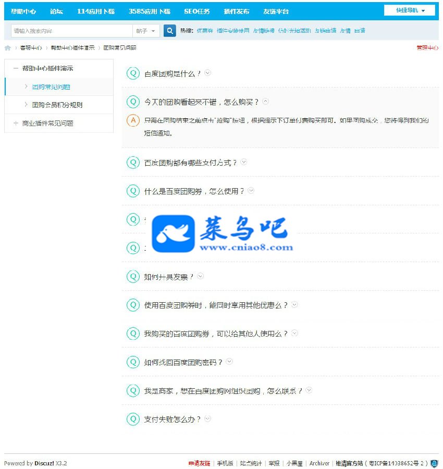Expand answer for 百度团购都有哪些支付方式
The image size is (443, 469).
(x=244, y=162)
